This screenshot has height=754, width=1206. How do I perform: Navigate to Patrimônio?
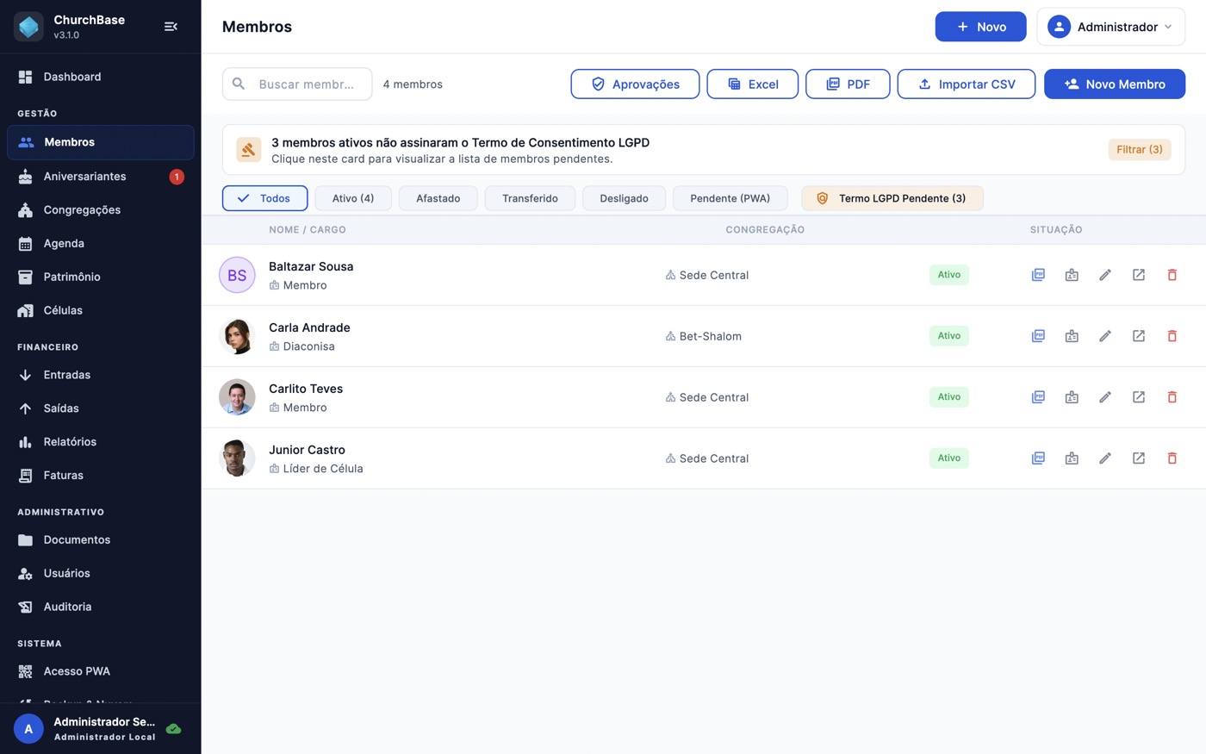[x=101, y=277]
